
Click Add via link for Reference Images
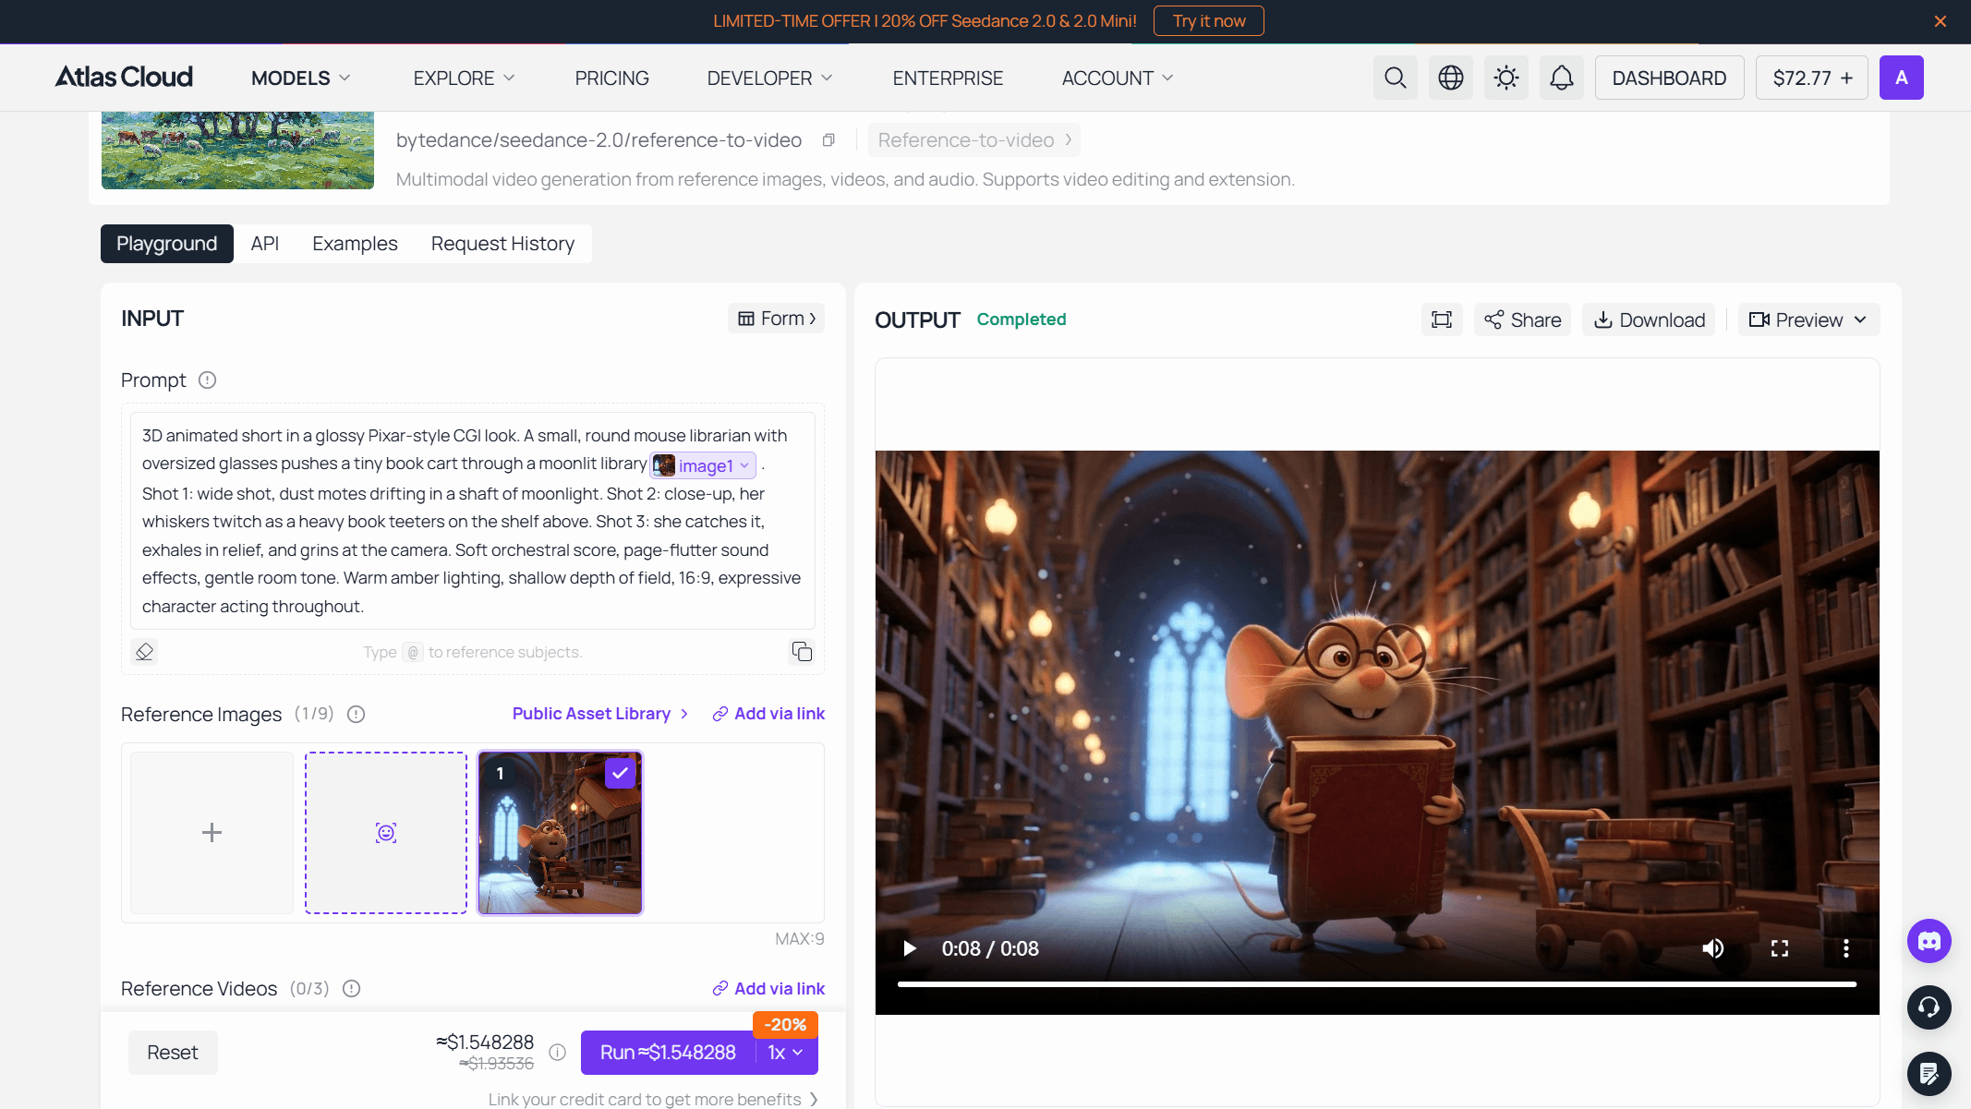coord(768,714)
